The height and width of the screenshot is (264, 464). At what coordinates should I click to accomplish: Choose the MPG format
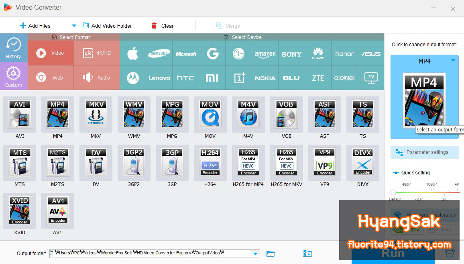172,115
